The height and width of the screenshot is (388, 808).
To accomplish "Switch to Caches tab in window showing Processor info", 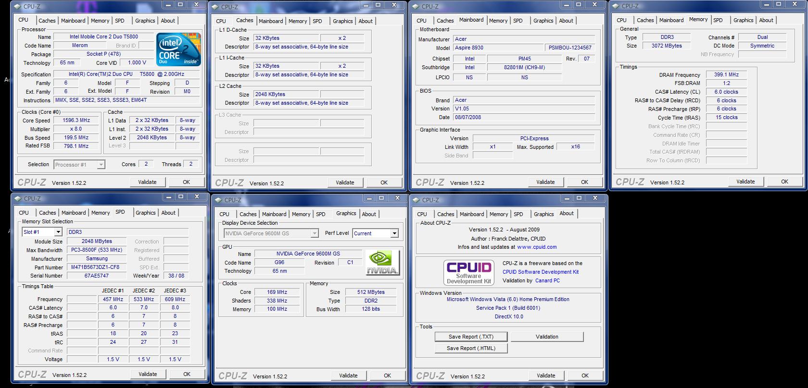I will pos(47,21).
